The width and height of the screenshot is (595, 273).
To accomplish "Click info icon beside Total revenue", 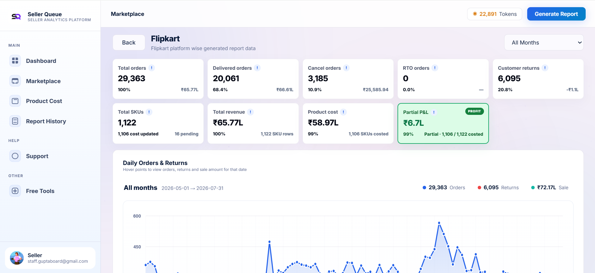I will click(250, 112).
